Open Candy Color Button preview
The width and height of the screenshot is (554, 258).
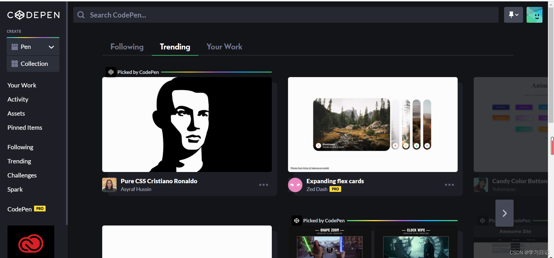[x=511, y=125]
